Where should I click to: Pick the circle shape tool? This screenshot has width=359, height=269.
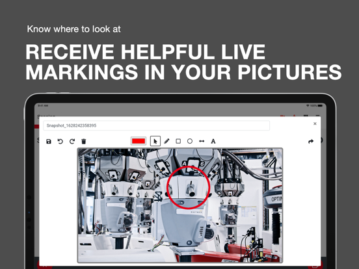[x=190, y=141]
